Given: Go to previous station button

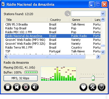Looking at the screenshot, I should 17,87.
